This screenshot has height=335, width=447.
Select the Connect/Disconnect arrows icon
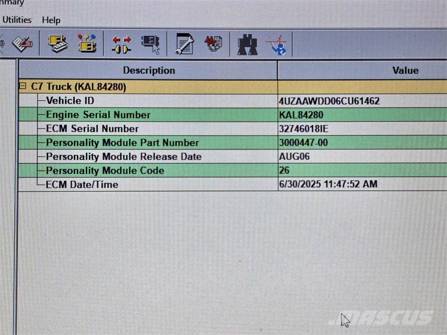tap(121, 43)
